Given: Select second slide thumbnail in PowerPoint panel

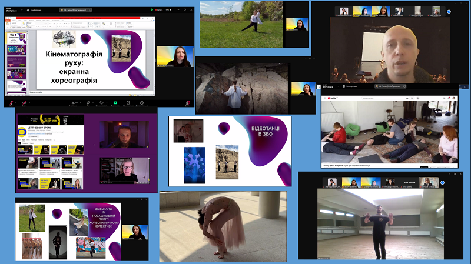Looking at the screenshot, I should pos(16,50).
